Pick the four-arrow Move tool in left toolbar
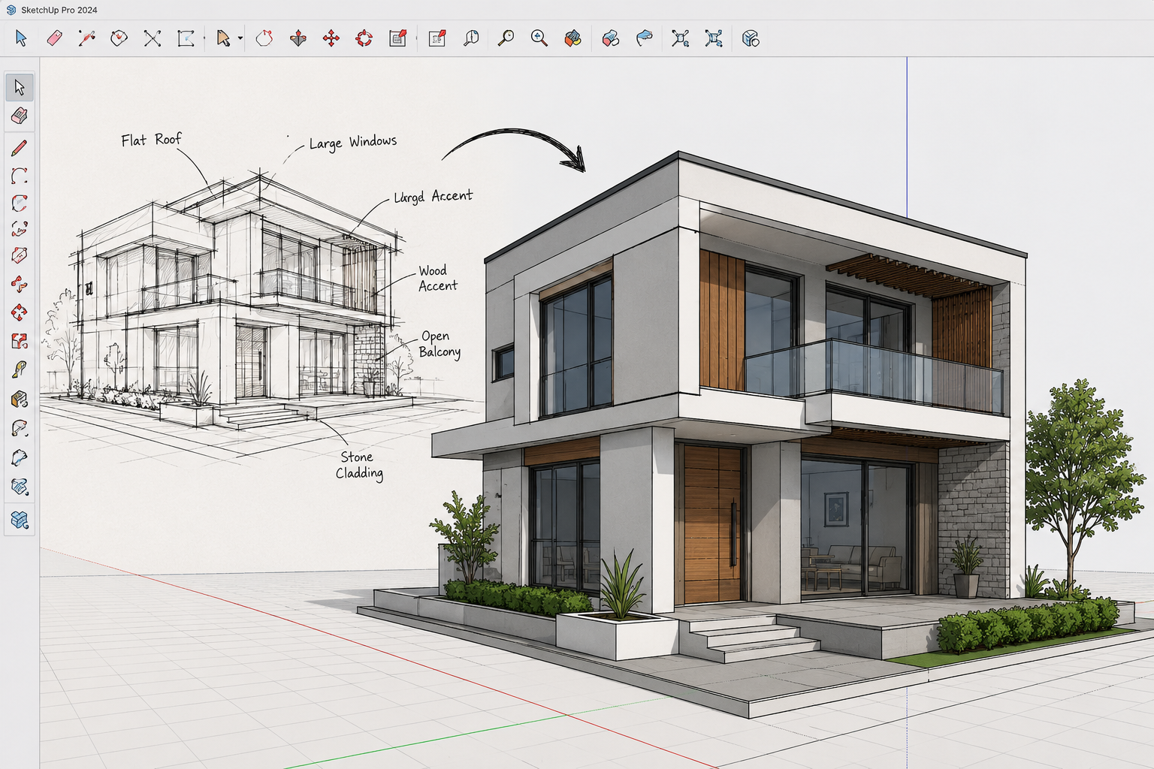This screenshot has width=1154, height=769. point(20,312)
